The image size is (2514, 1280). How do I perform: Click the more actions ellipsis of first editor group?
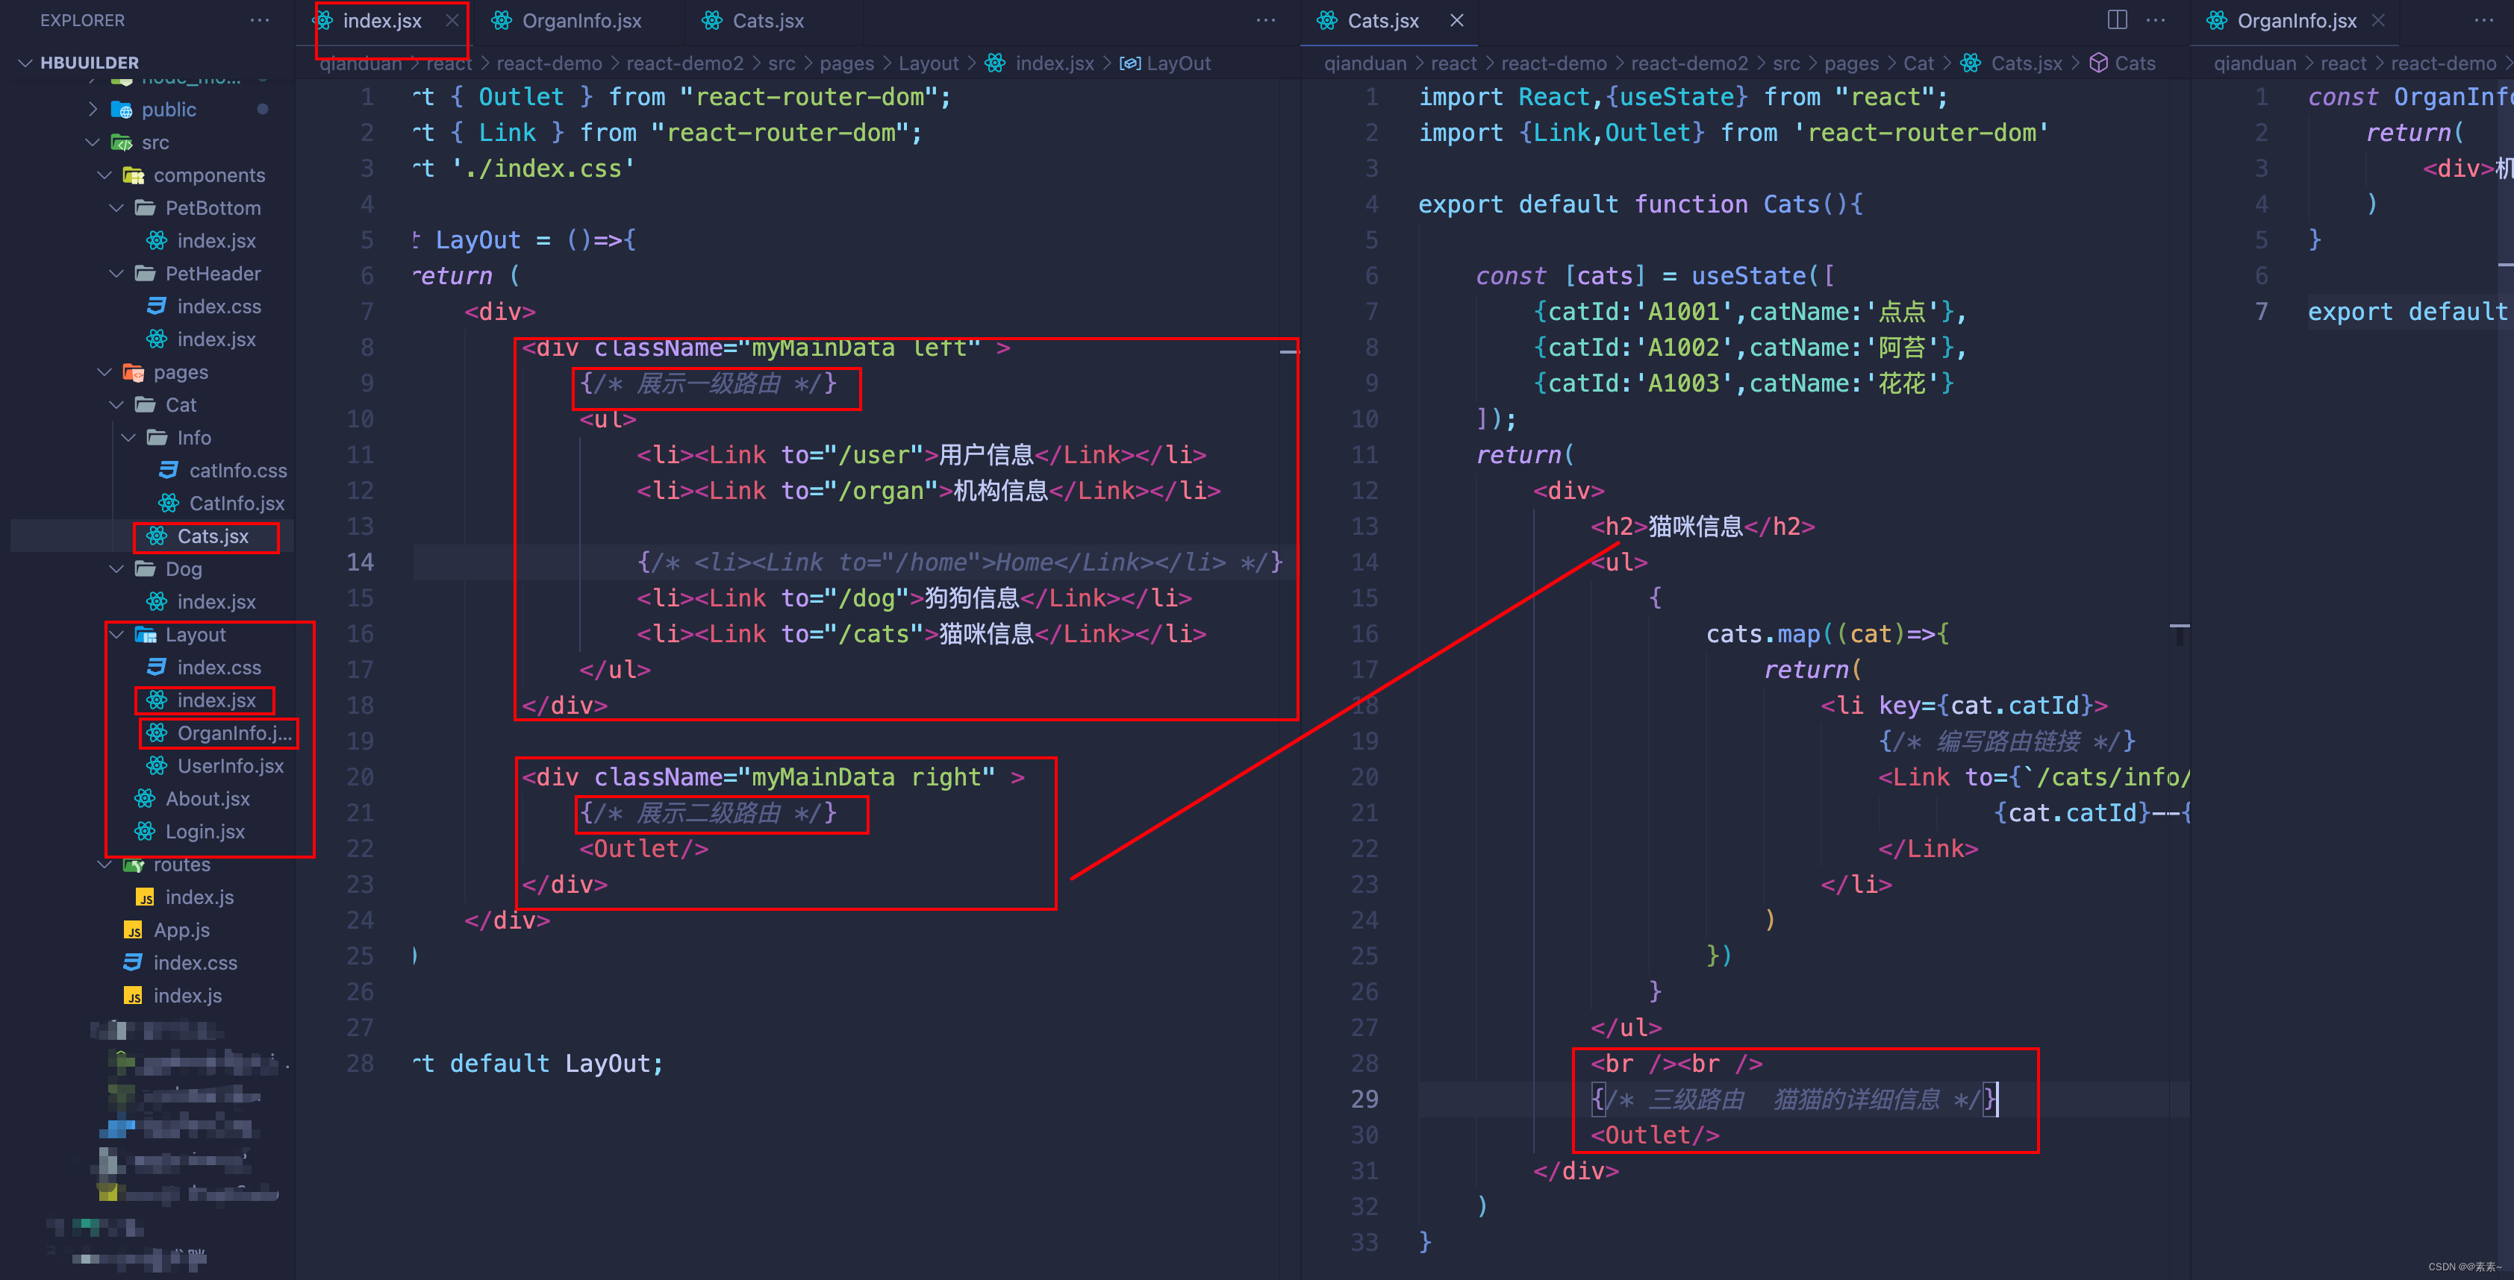tap(1266, 20)
